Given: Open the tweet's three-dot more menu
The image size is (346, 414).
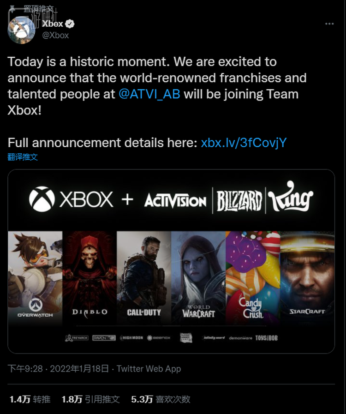Looking at the screenshot, I should click(329, 24).
